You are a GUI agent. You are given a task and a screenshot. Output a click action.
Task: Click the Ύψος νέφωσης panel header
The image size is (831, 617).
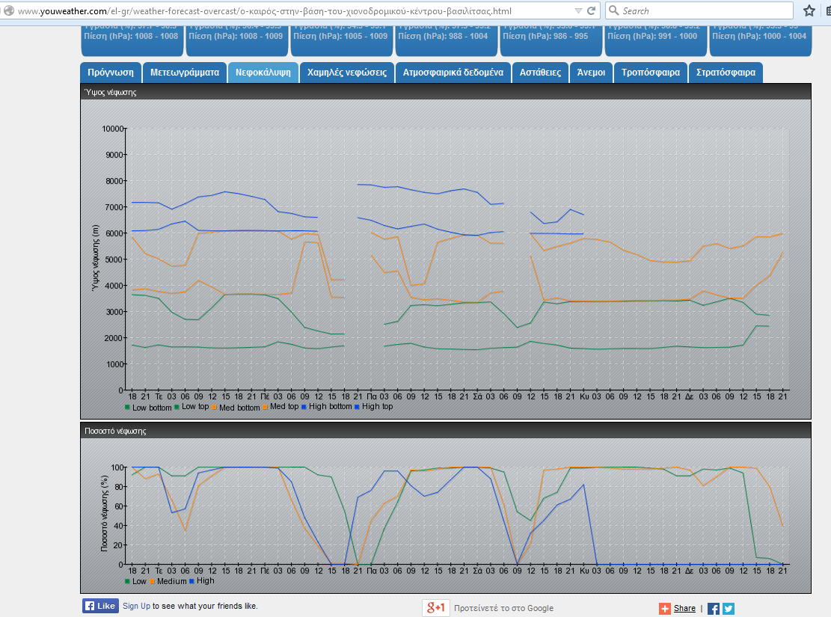446,92
